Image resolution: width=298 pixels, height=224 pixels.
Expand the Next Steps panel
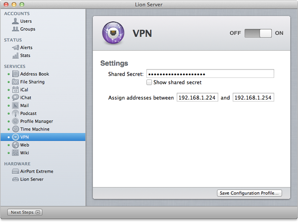[25, 212]
